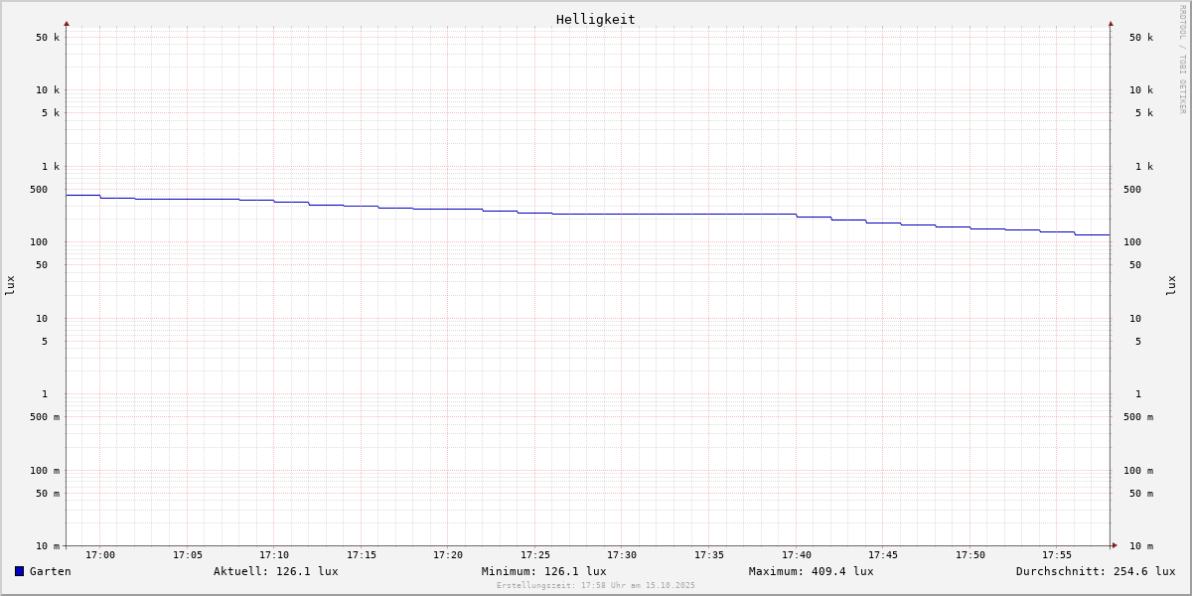Click the red arrowhead atop the left y-axis
Viewport: 1192px width, 596px height.
(67, 23)
